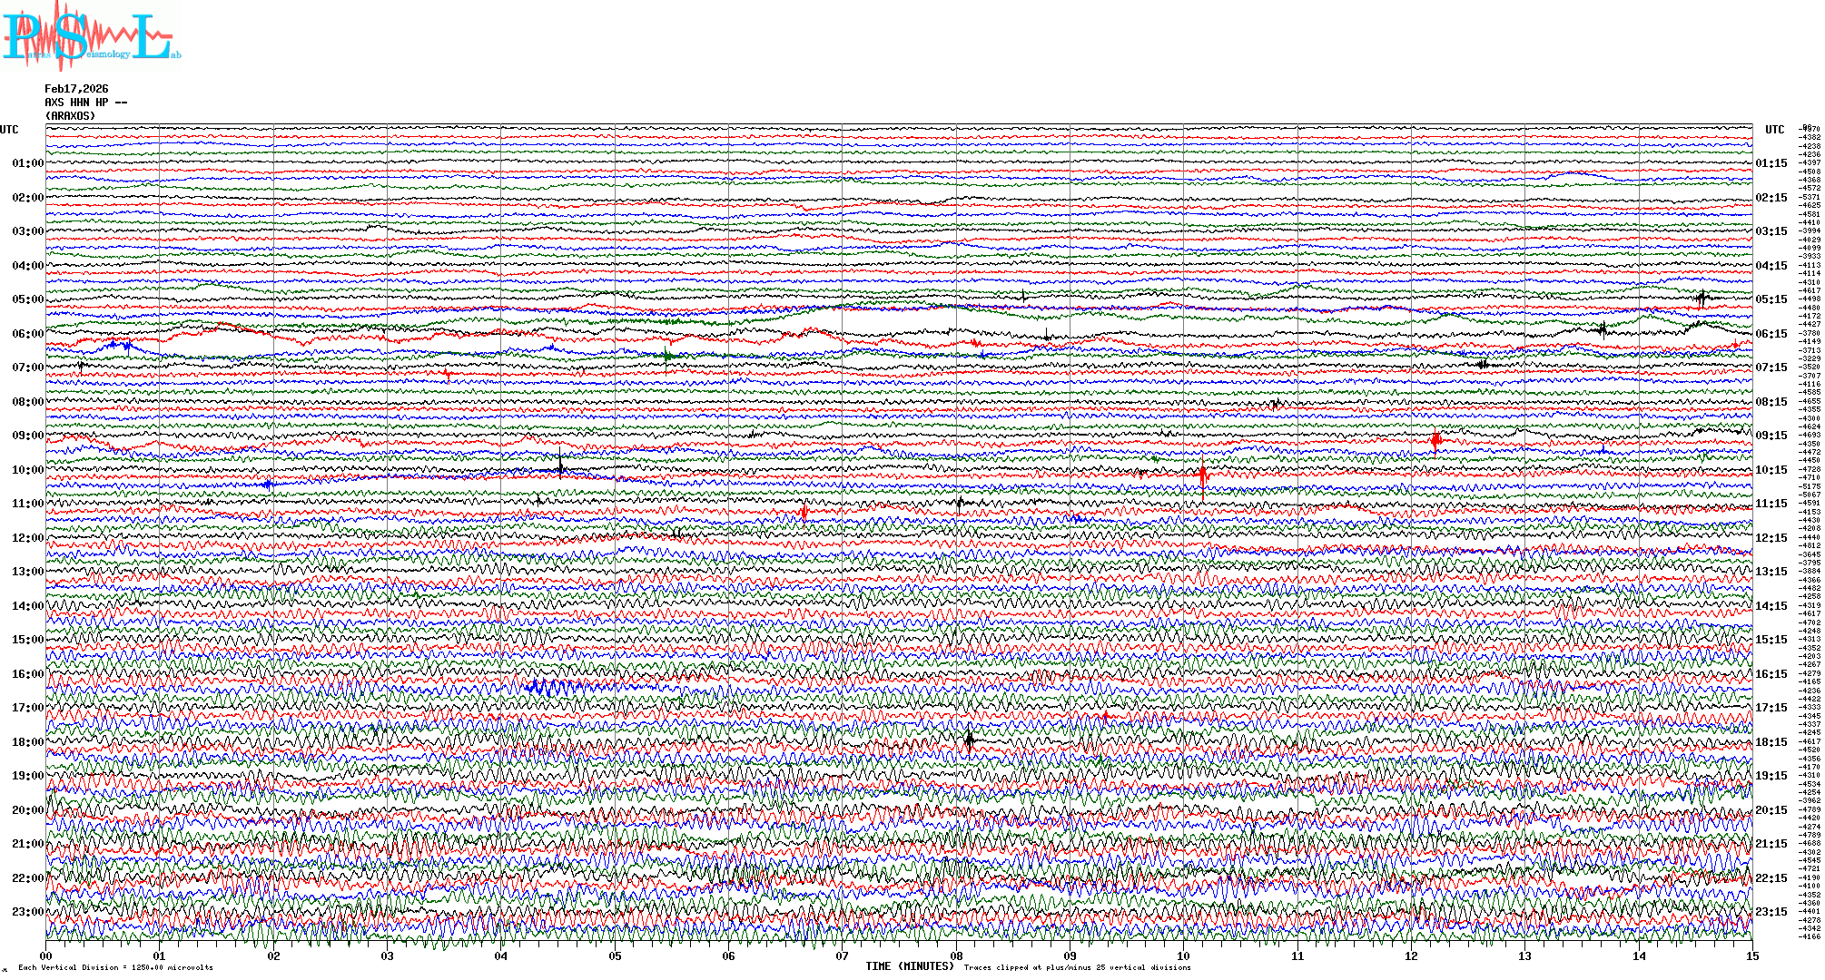This screenshot has width=1825, height=980.
Task: Click the large red spike near minute 10
Action: click(1203, 475)
